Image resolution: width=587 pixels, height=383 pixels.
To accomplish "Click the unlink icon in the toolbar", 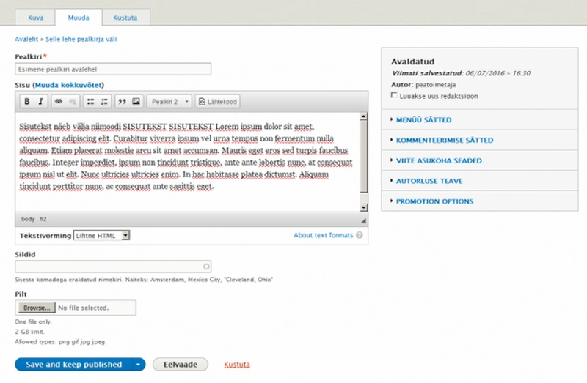I will (x=73, y=101).
